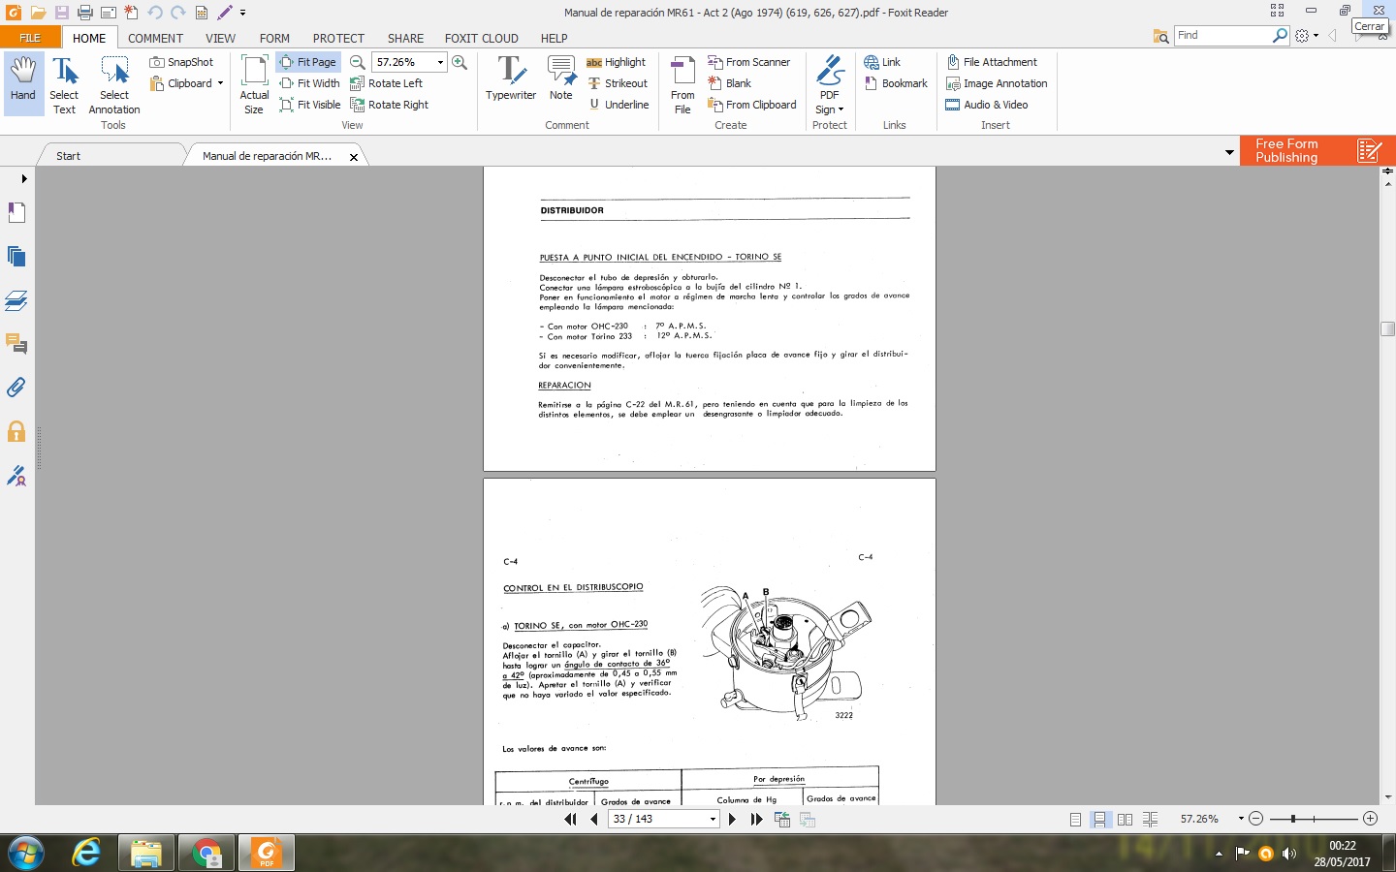Create a Blank PDF
This screenshot has height=872, width=1396.
(730, 83)
